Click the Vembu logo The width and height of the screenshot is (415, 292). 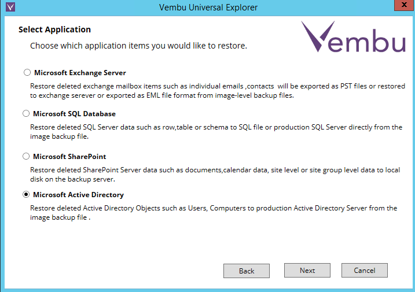[353, 37]
